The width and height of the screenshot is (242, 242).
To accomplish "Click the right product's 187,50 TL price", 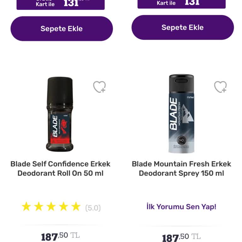I will pyautogui.click(x=181, y=237).
